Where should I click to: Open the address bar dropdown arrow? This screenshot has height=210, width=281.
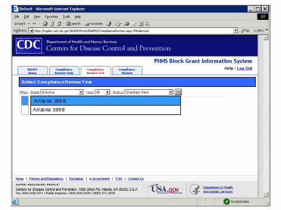235,30
